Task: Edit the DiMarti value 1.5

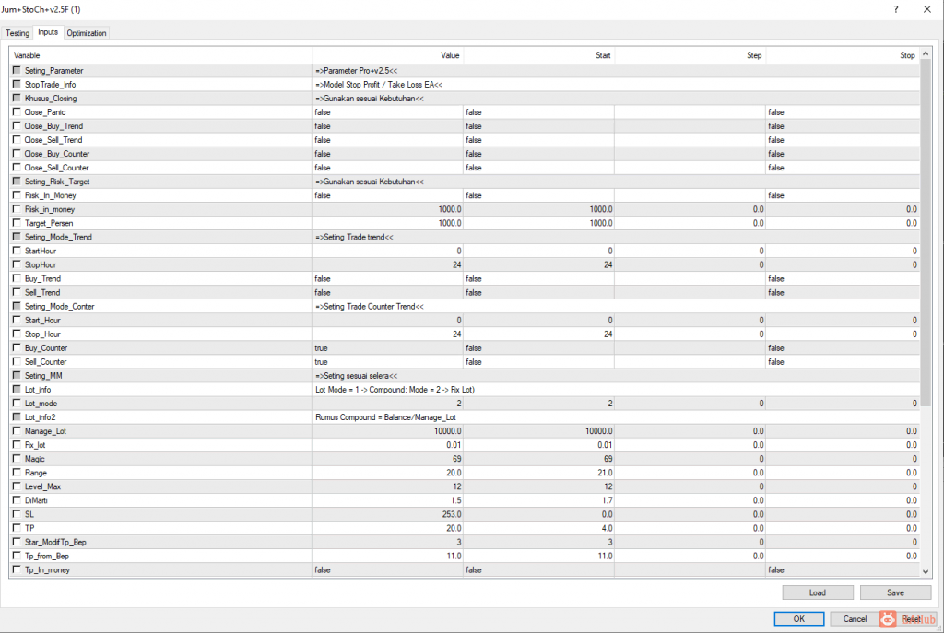Action: click(x=388, y=500)
